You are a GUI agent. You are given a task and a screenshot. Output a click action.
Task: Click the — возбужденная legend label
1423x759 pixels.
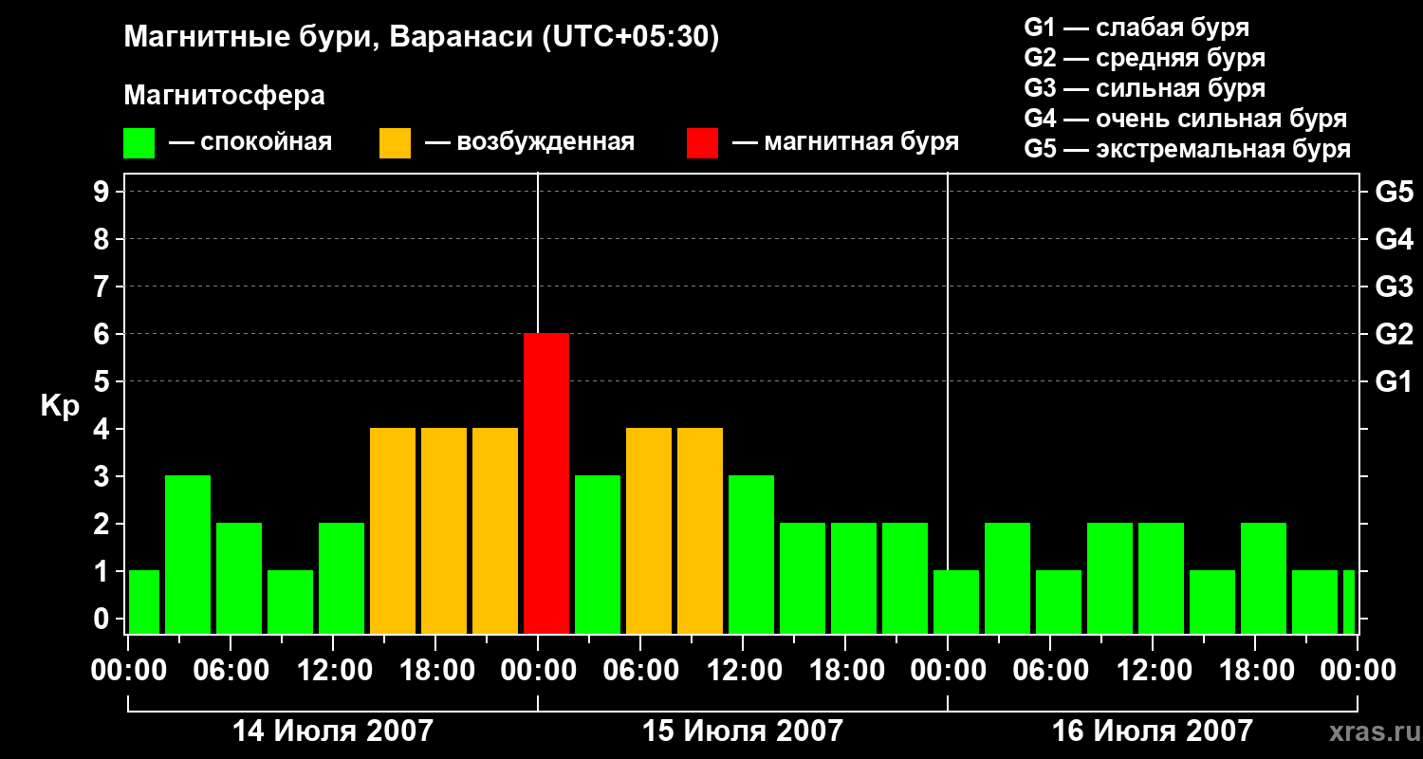click(x=529, y=143)
